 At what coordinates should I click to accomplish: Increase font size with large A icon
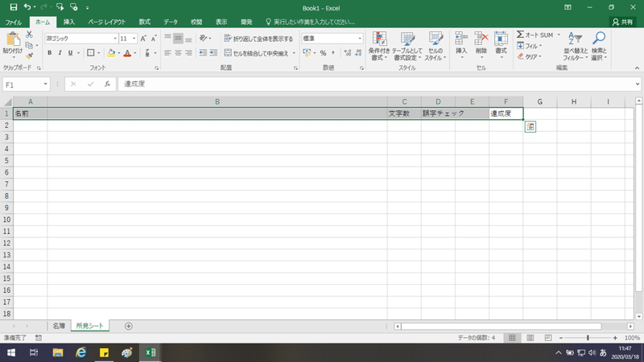pos(143,39)
